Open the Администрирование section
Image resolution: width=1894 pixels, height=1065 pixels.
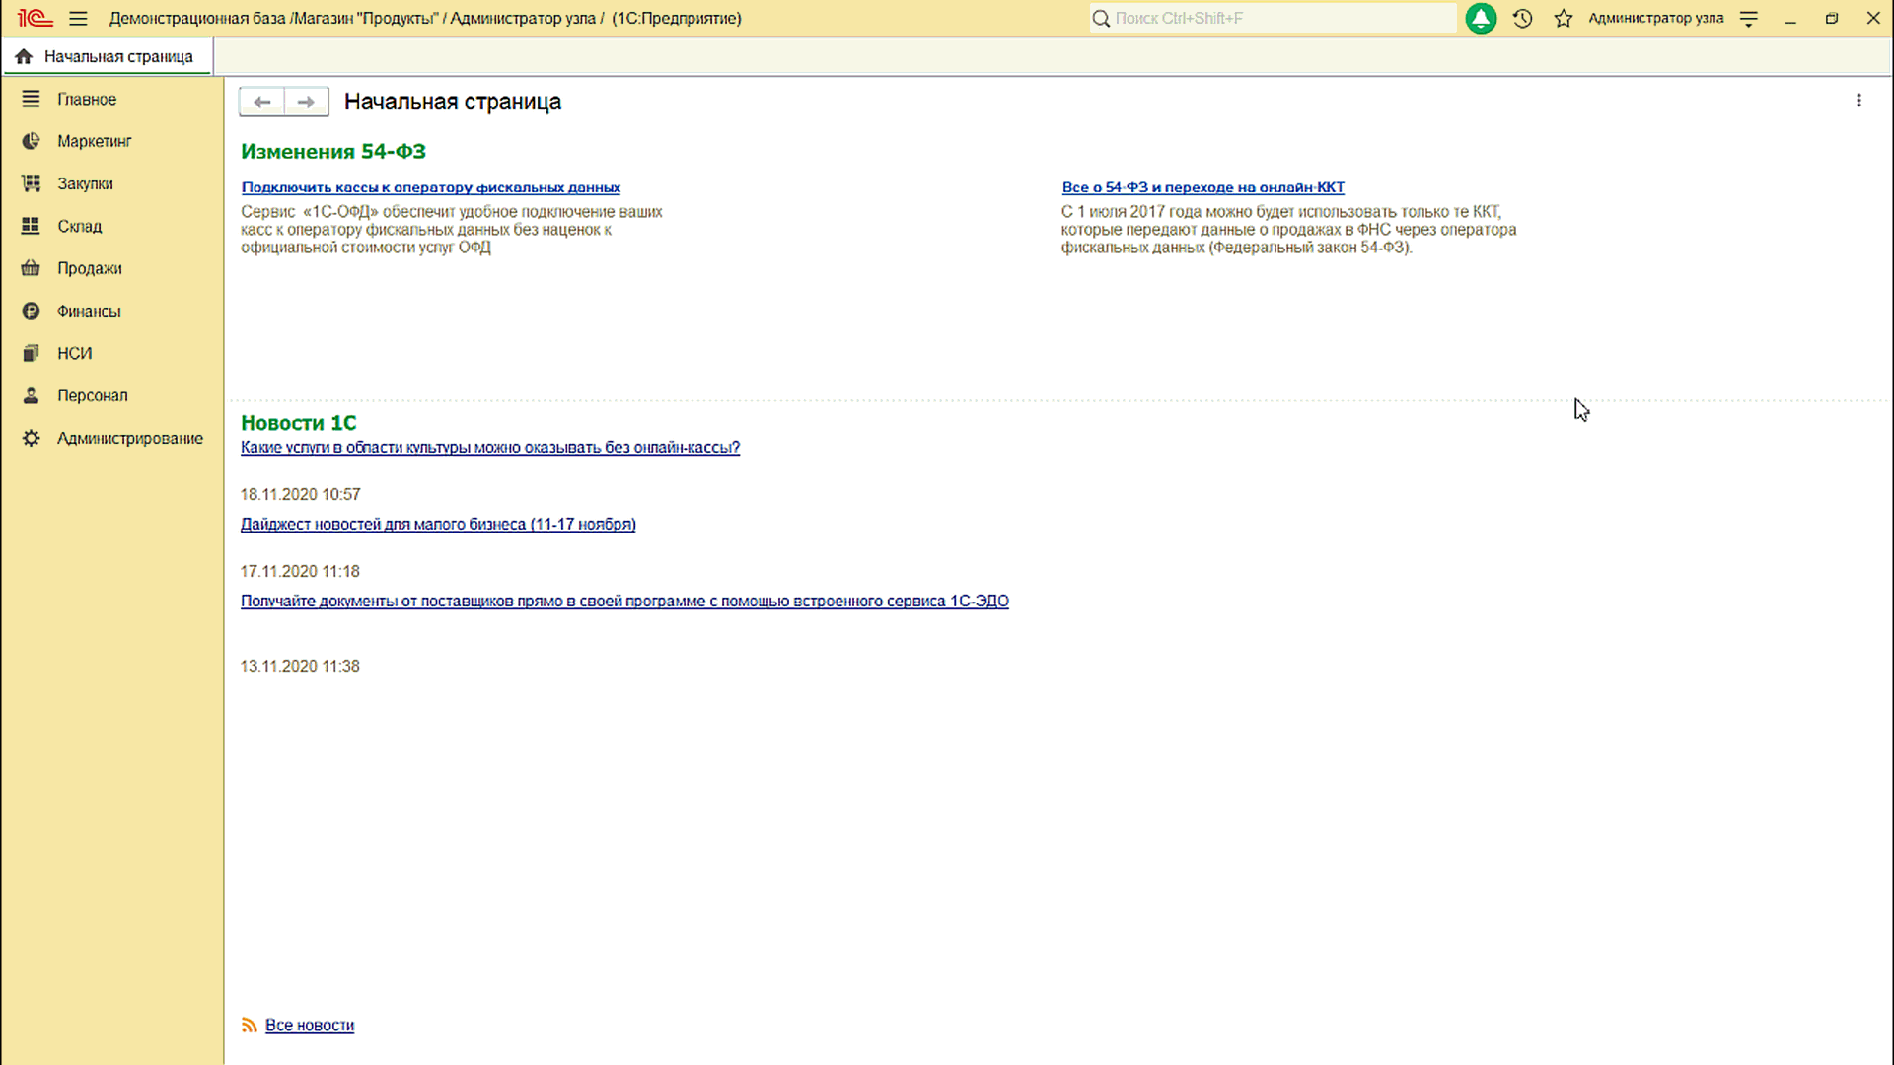point(129,438)
